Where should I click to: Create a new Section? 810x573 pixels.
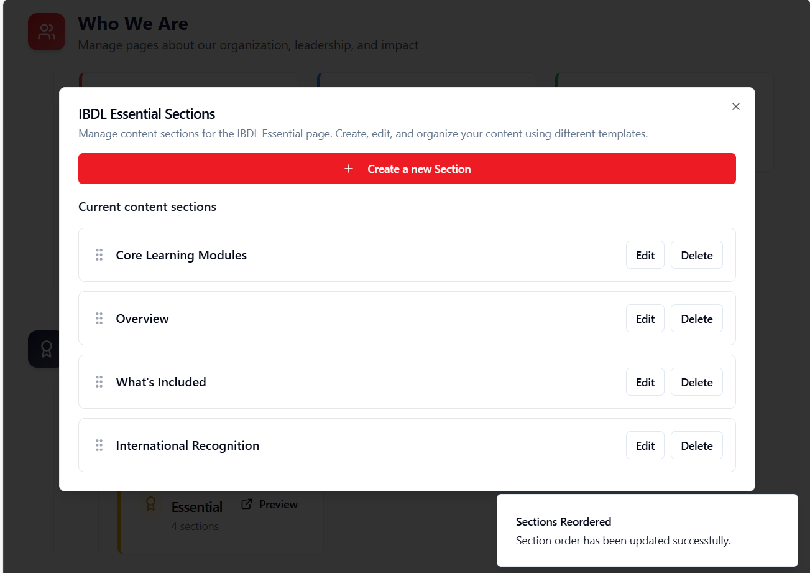click(x=407, y=169)
